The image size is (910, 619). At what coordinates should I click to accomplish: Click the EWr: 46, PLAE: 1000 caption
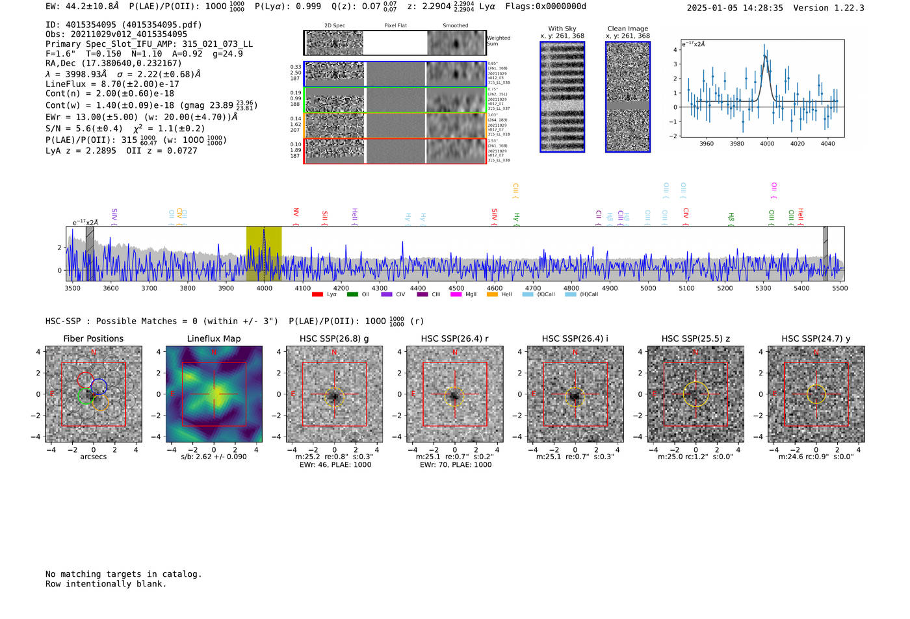tap(335, 465)
